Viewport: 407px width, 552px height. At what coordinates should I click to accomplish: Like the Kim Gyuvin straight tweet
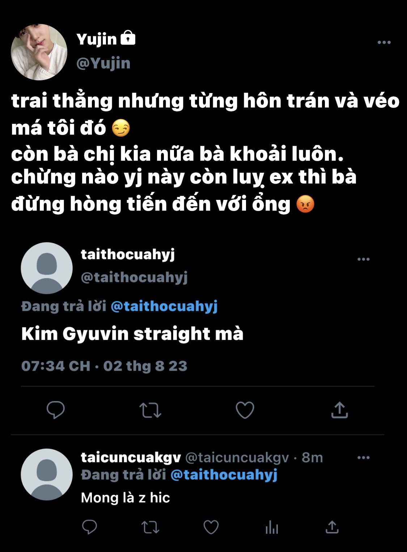pos(245,410)
